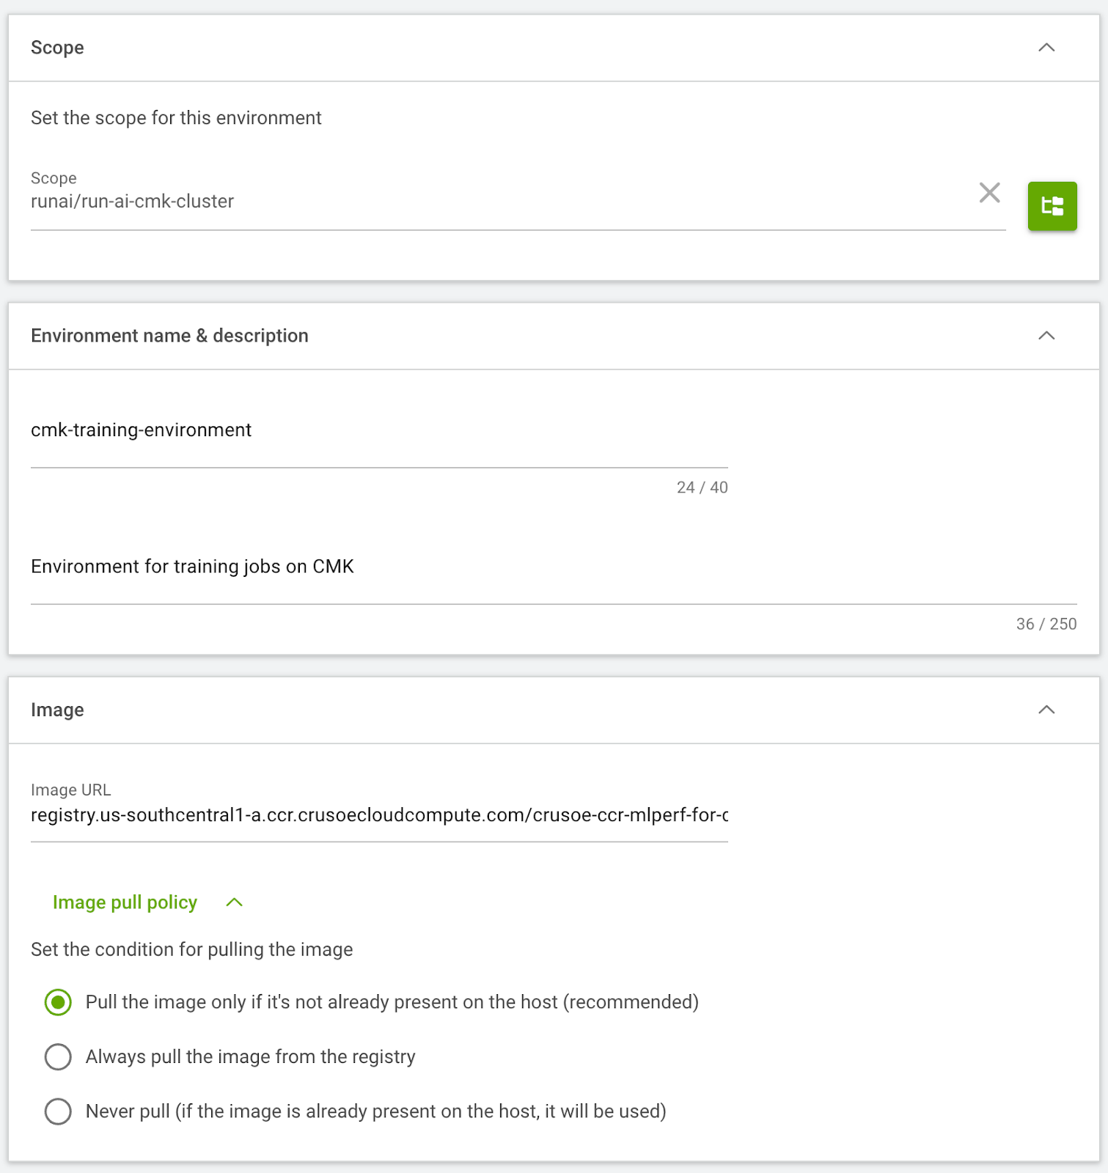Clear the scope value with the X icon
Image resolution: width=1108 pixels, height=1173 pixels.
(989, 193)
